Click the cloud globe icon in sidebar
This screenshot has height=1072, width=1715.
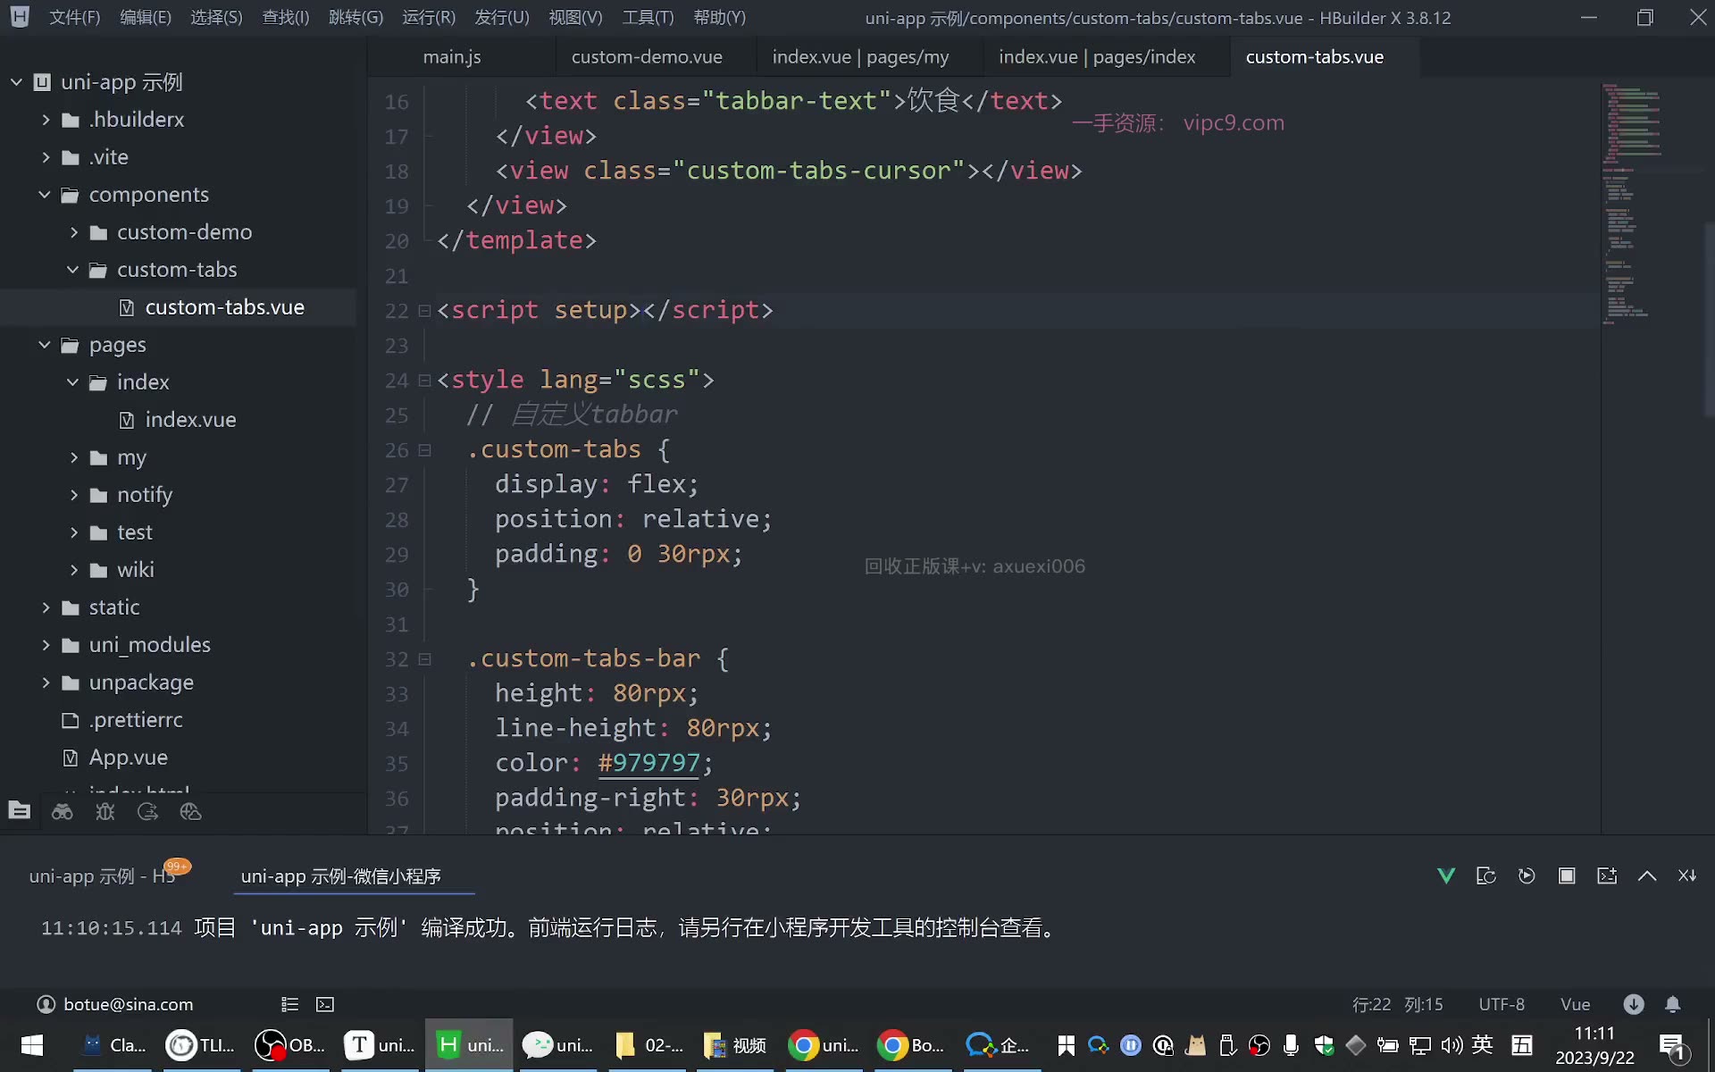click(x=190, y=811)
